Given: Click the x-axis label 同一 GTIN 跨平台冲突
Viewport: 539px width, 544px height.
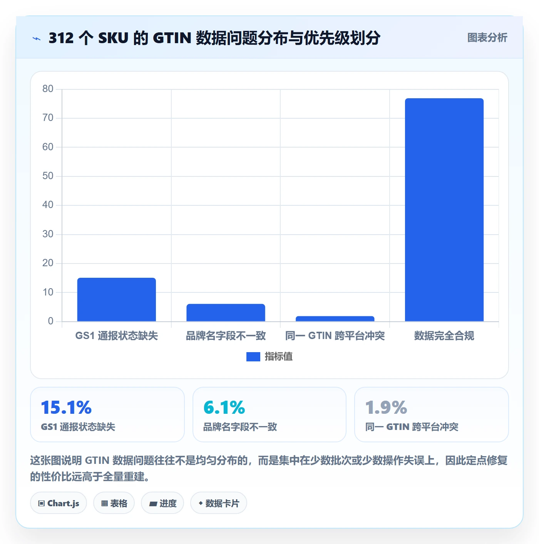Looking at the screenshot, I should (x=335, y=336).
